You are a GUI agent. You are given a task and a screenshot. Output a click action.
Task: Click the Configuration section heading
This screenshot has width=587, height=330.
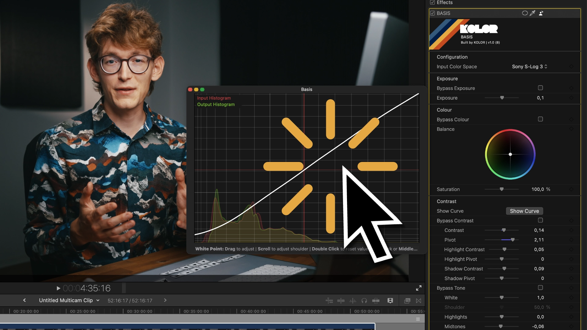point(452,57)
